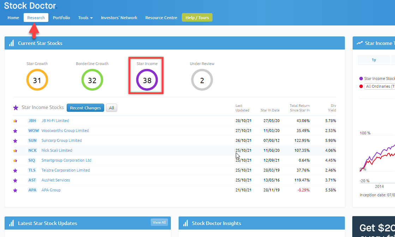Open the JBH ticker code
Screen dimensions: 395x237
pos(32,121)
